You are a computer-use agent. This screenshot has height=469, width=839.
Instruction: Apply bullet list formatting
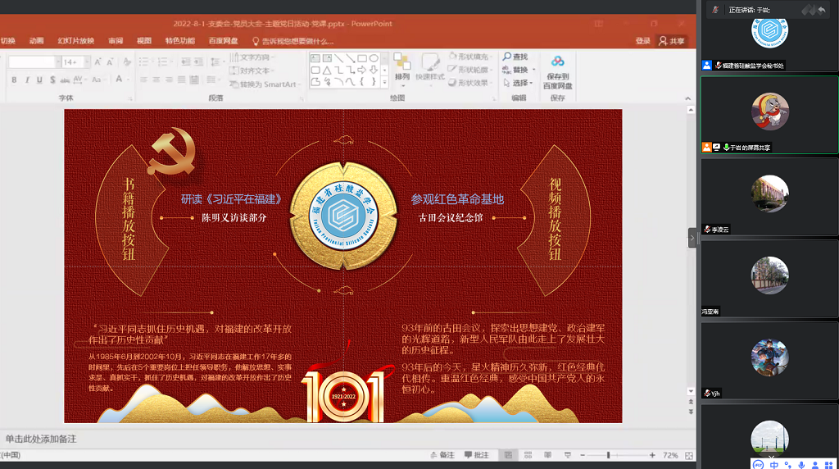pyautogui.click(x=145, y=62)
